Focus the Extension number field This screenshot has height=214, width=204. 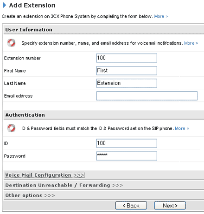click(127, 58)
